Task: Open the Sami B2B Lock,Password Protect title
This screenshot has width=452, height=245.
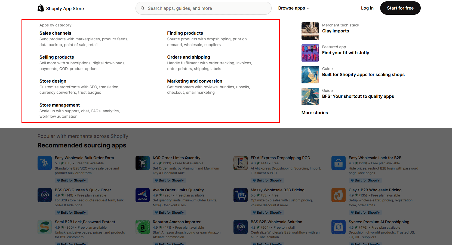Action: pos(85,222)
